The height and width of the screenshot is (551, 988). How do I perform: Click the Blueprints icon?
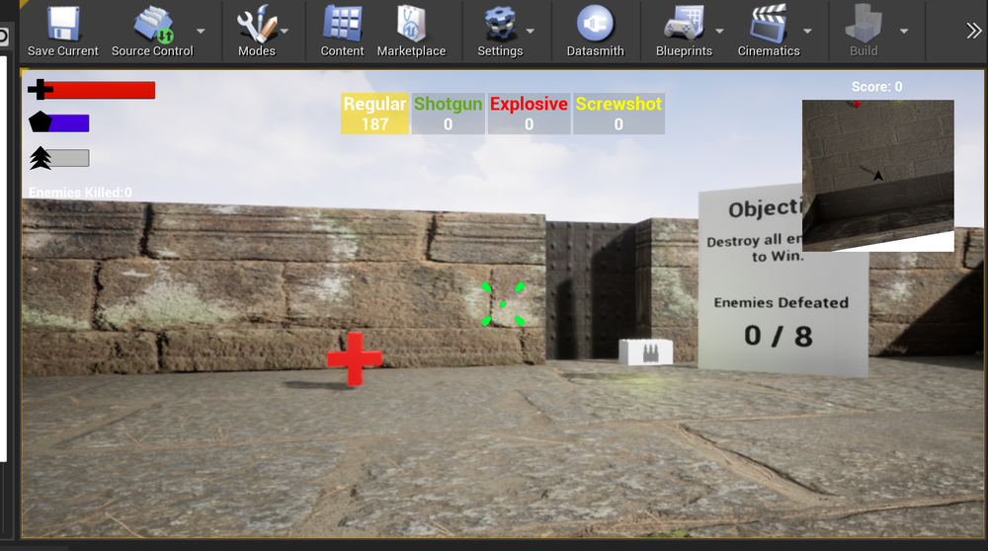tap(683, 24)
